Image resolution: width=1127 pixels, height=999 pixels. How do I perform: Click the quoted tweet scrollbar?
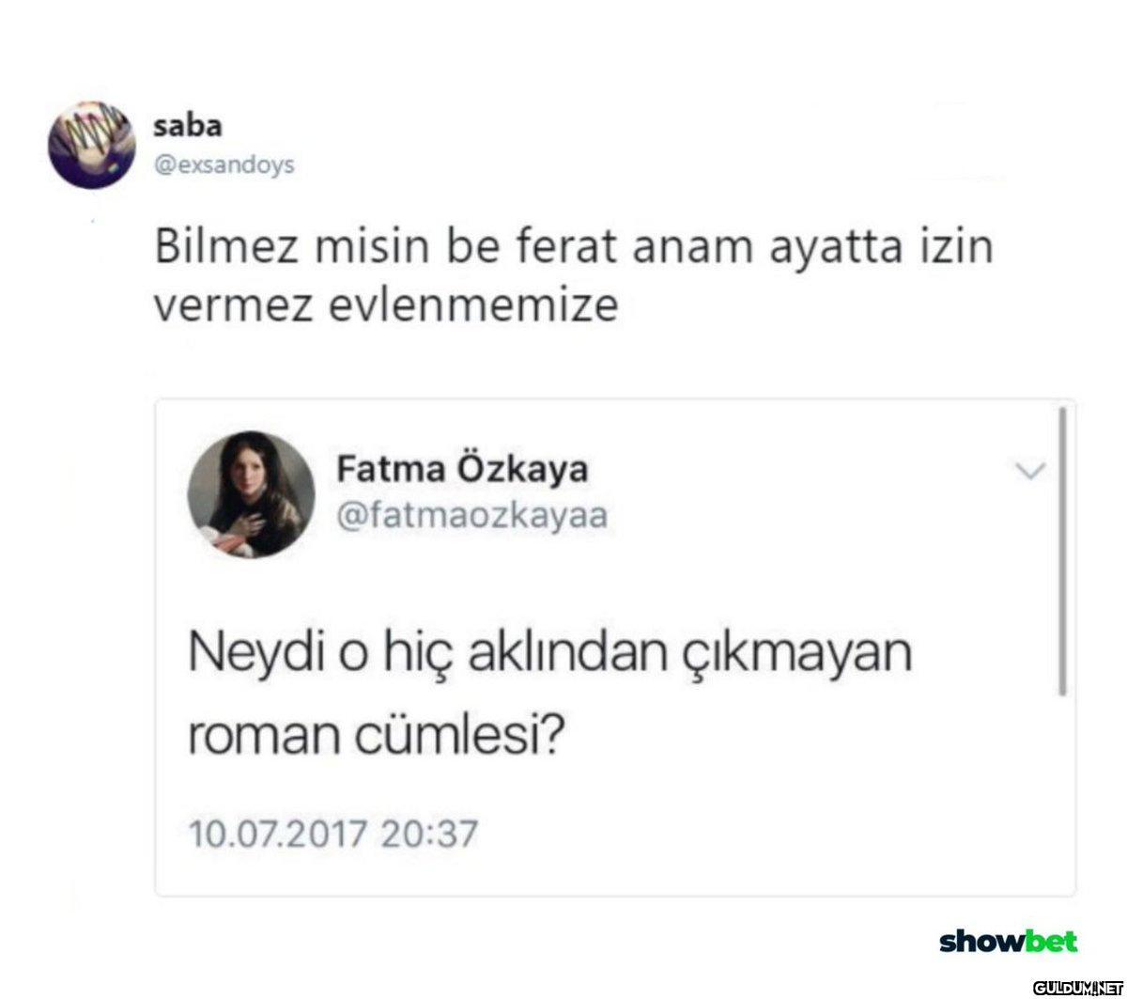pyautogui.click(x=1062, y=551)
